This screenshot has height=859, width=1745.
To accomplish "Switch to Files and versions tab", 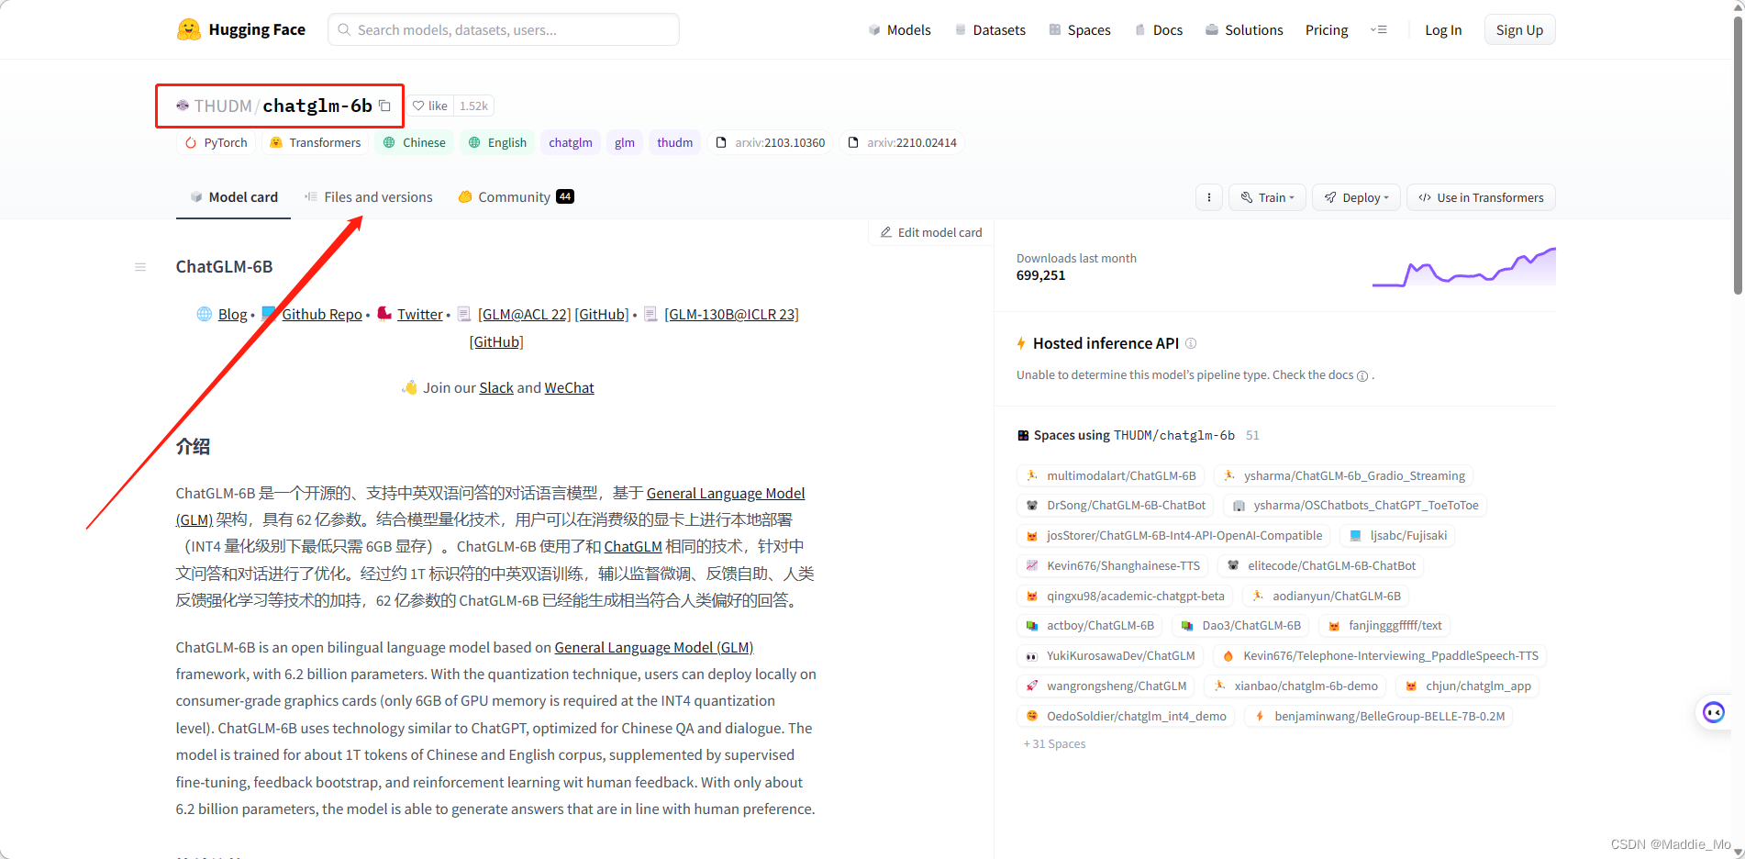I will pos(369,197).
